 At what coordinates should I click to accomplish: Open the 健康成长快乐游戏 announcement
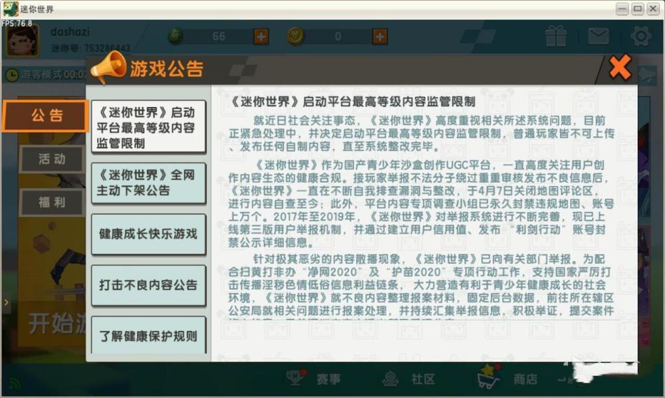(148, 233)
